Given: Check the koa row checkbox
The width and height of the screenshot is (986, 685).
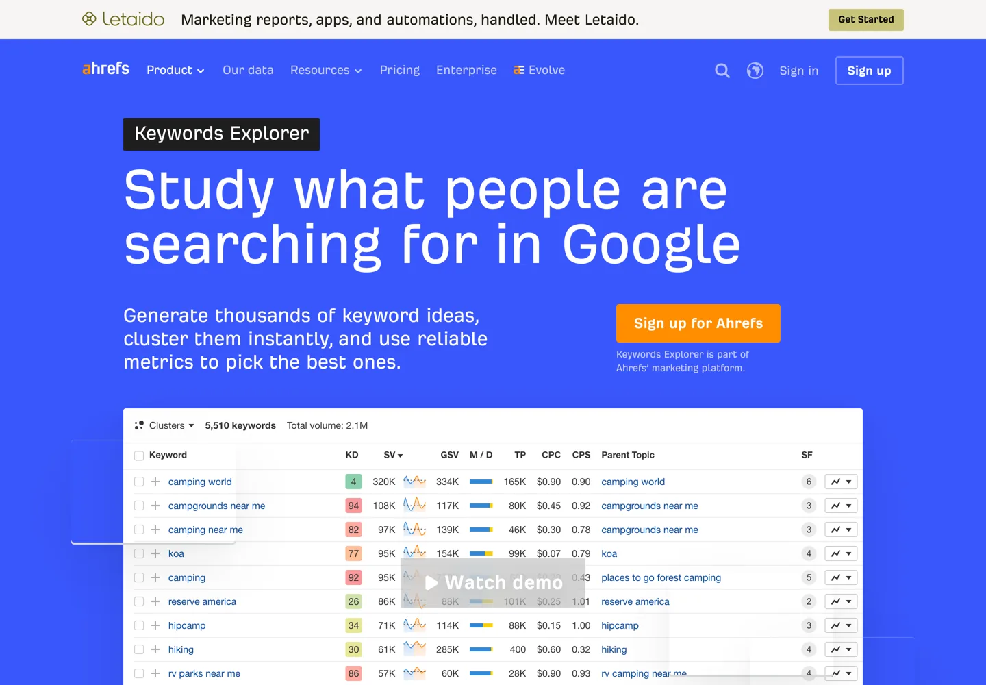Looking at the screenshot, I should 139,553.
